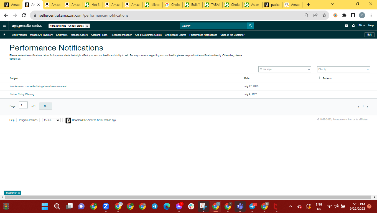This screenshot has height=213, width=377.
Task: Open the 'Filter by' dropdown
Action: click(x=343, y=69)
